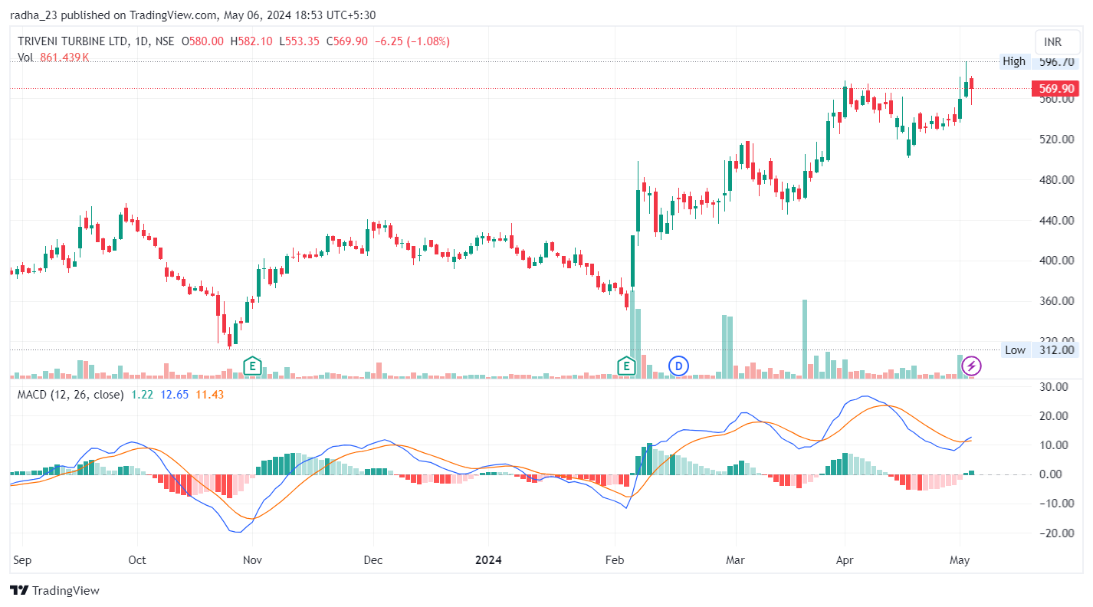Click the 'Mar' time axis label
Viewport: 1093px width, 607px height.
pos(736,559)
